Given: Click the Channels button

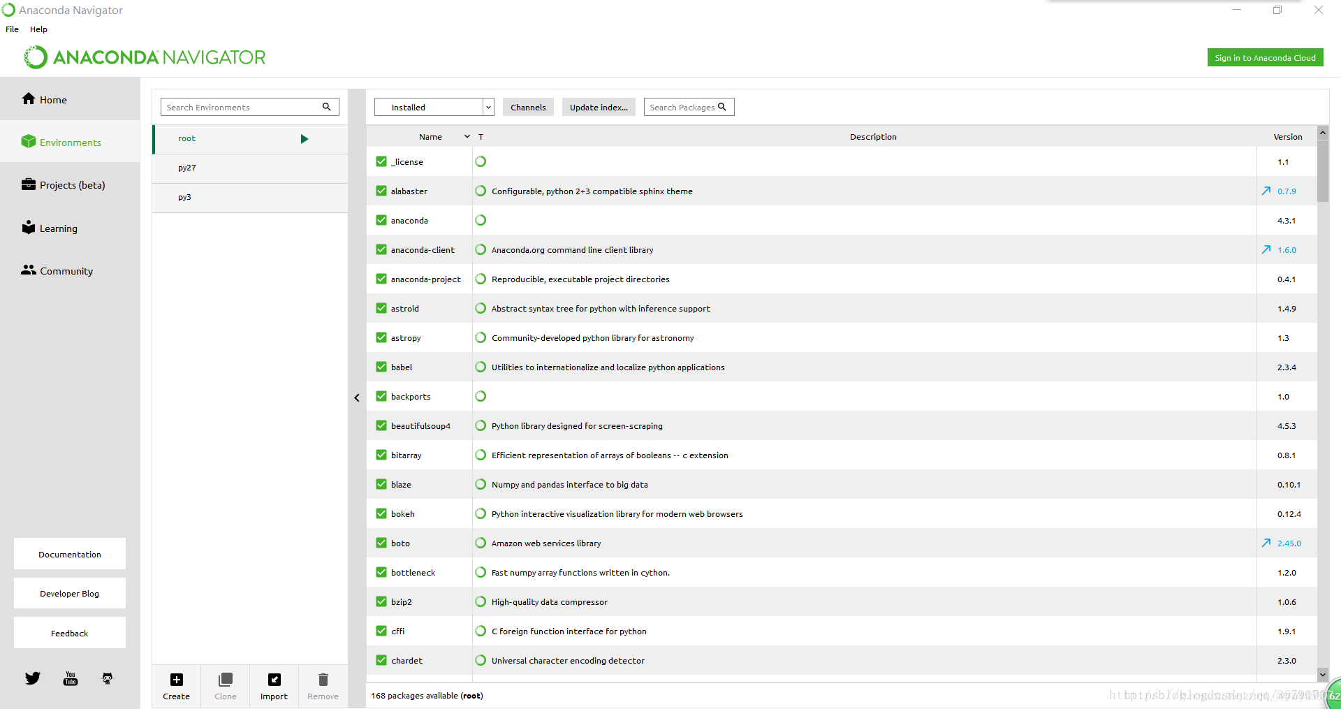Looking at the screenshot, I should pyautogui.click(x=528, y=107).
